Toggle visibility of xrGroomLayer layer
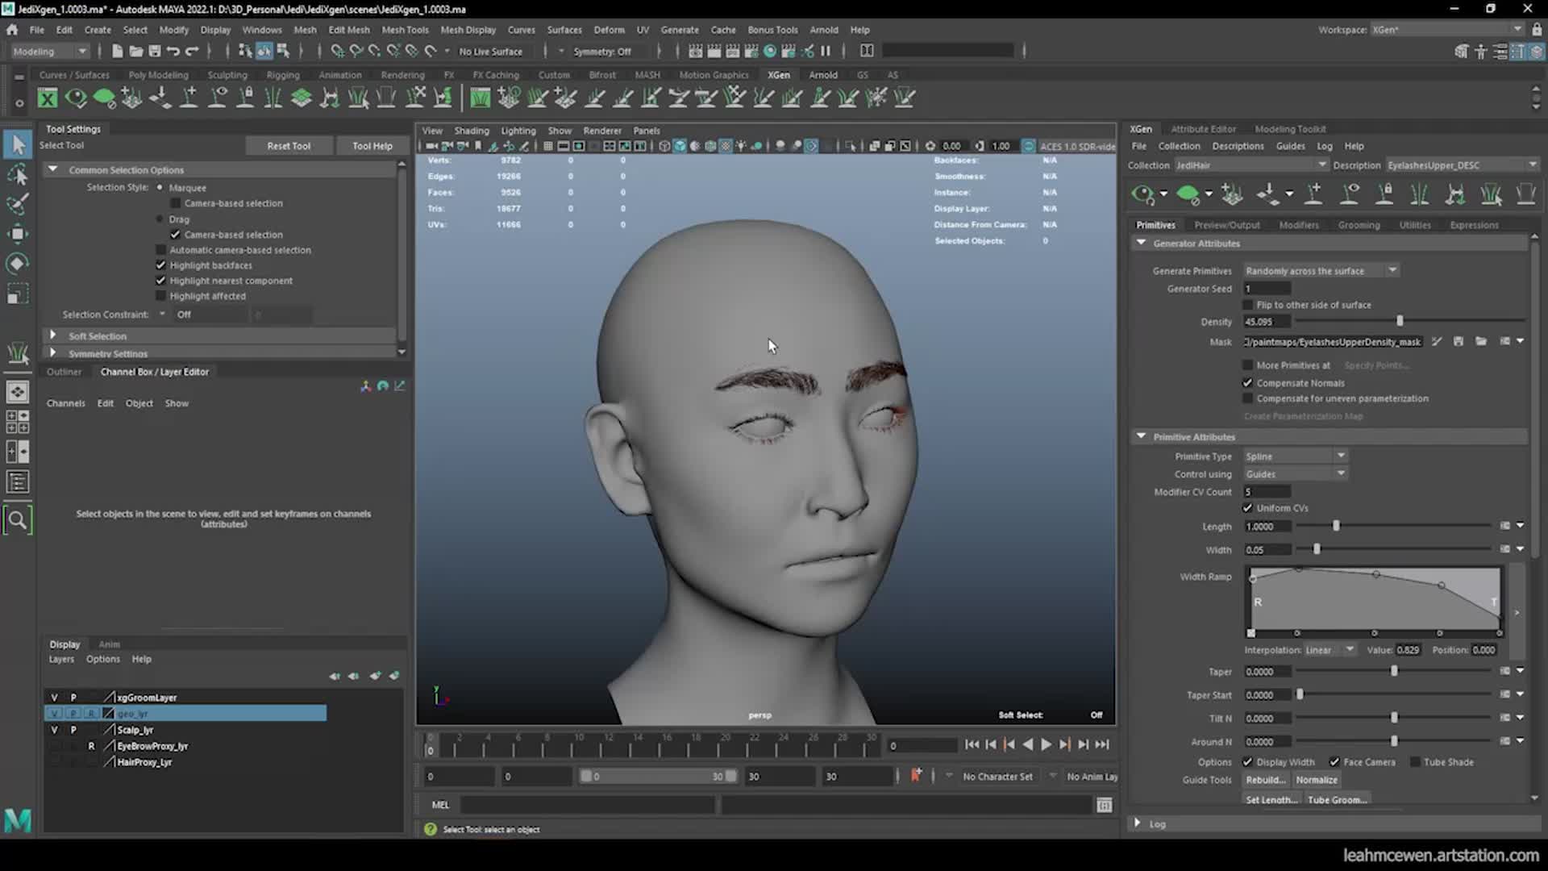Image resolution: width=1548 pixels, height=871 pixels. [x=53, y=697]
